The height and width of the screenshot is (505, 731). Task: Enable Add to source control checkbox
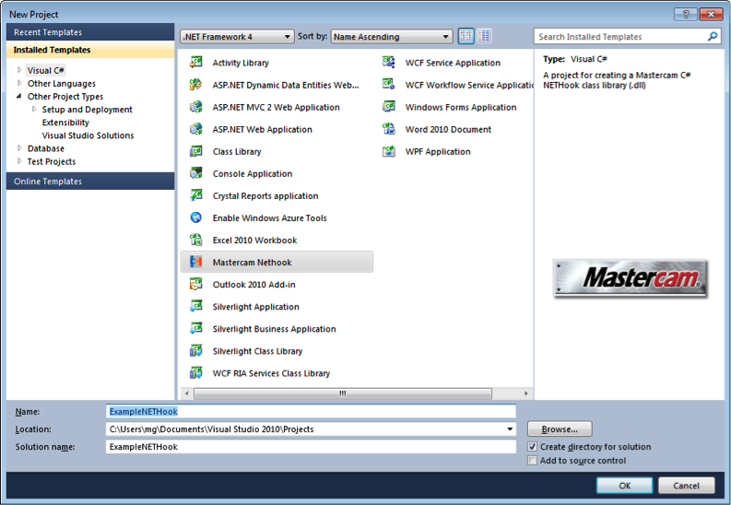coord(532,460)
